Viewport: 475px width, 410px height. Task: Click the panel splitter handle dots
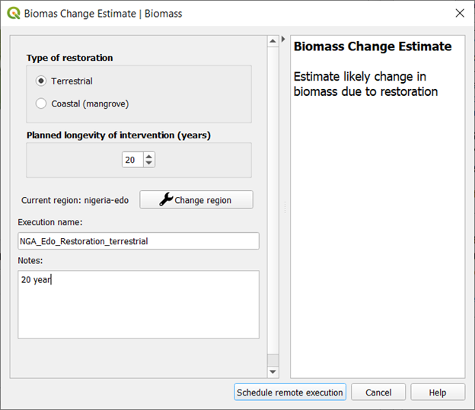[x=285, y=208]
